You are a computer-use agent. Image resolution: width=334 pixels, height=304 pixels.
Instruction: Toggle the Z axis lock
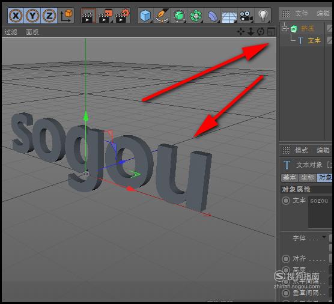[x=49, y=16]
